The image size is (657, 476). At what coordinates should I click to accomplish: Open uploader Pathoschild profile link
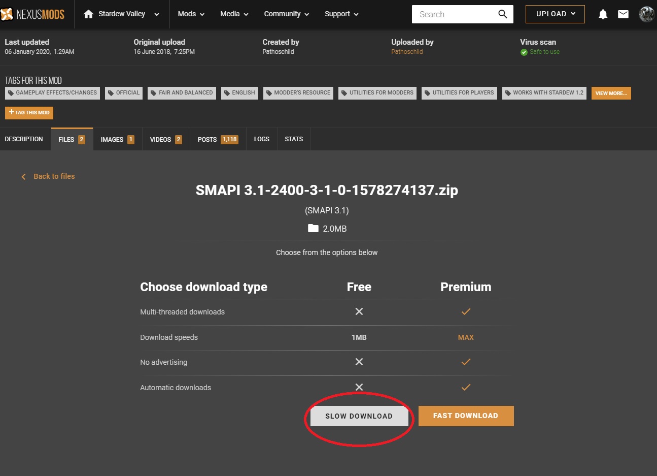tap(407, 52)
